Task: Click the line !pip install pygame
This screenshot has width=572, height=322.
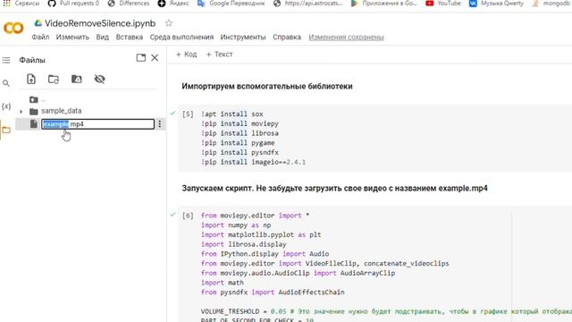Action: [x=238, y=143]
